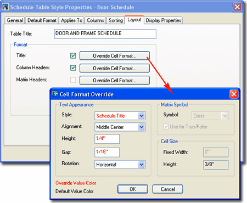Select the Applies To tab
247x203 pixels.
[71, 20]
